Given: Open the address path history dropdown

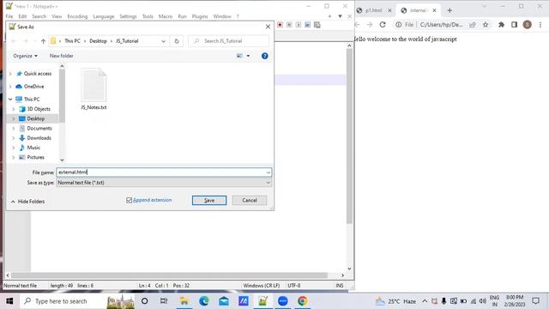Looking at the screenshot, I should (x=164, y=41).
